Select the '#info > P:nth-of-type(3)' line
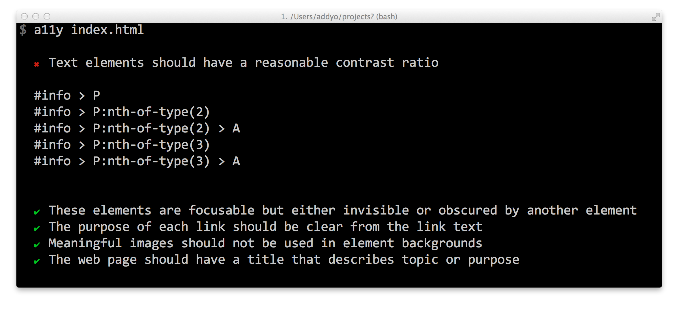 pyautogui.click(x=122, y=145)
